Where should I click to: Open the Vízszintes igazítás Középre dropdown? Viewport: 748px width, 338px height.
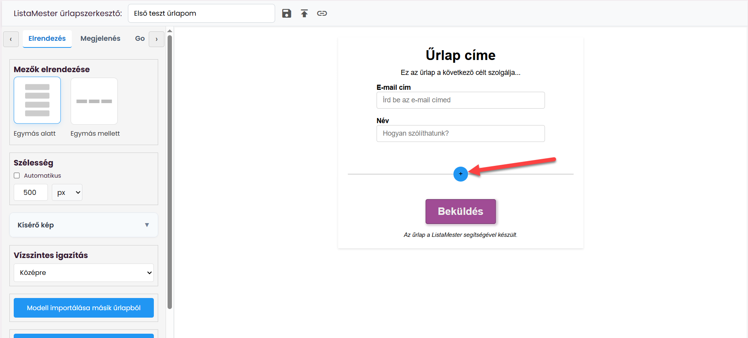pos(84,273)
